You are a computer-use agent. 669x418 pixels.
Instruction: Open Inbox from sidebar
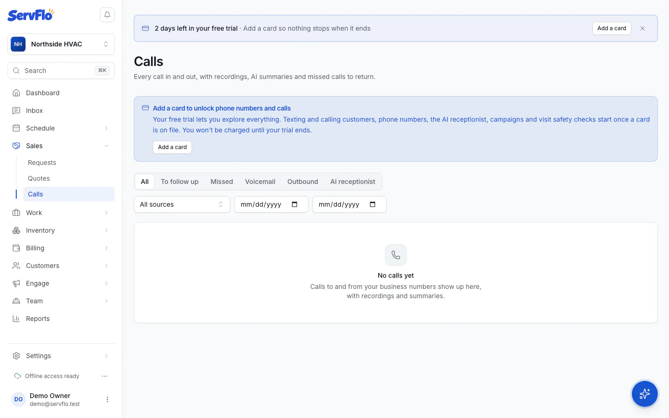(x=61, y=111)
